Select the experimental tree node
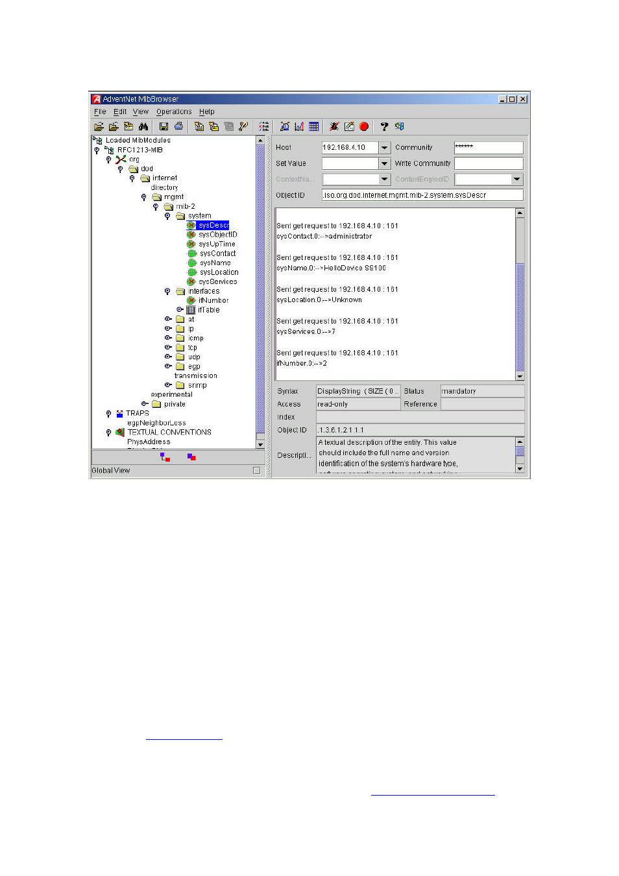The height and width of the screenshot is (876, 619). [171, 394]
